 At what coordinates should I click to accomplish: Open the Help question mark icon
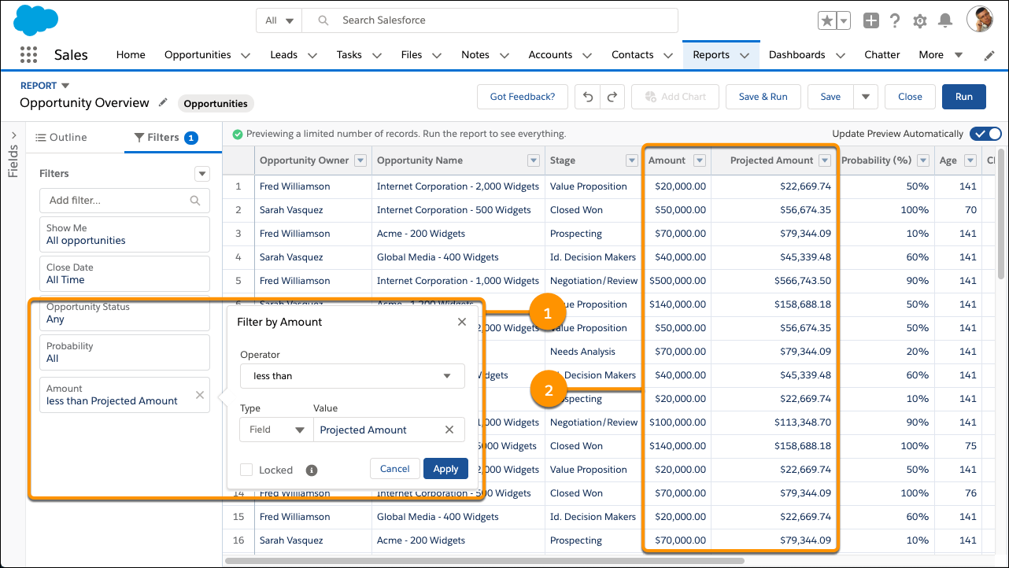(895, 20)
